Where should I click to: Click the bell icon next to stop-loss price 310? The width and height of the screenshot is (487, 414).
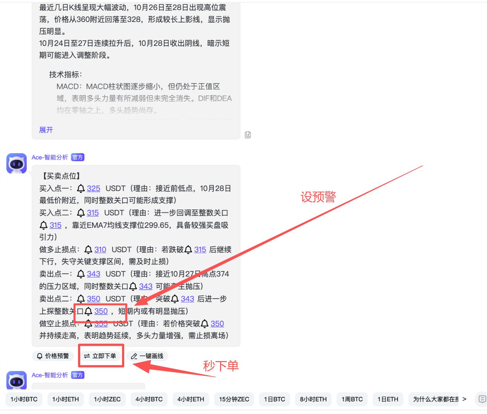[89, 249]
